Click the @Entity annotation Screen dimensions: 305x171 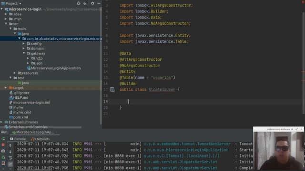point(127,72)
